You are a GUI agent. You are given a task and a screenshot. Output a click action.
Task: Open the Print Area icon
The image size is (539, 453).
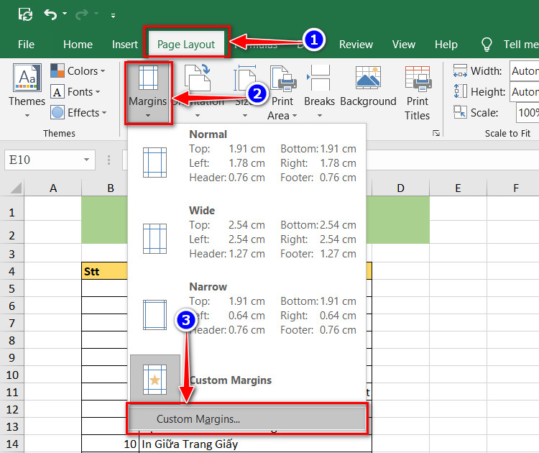[x=283, y=79]
